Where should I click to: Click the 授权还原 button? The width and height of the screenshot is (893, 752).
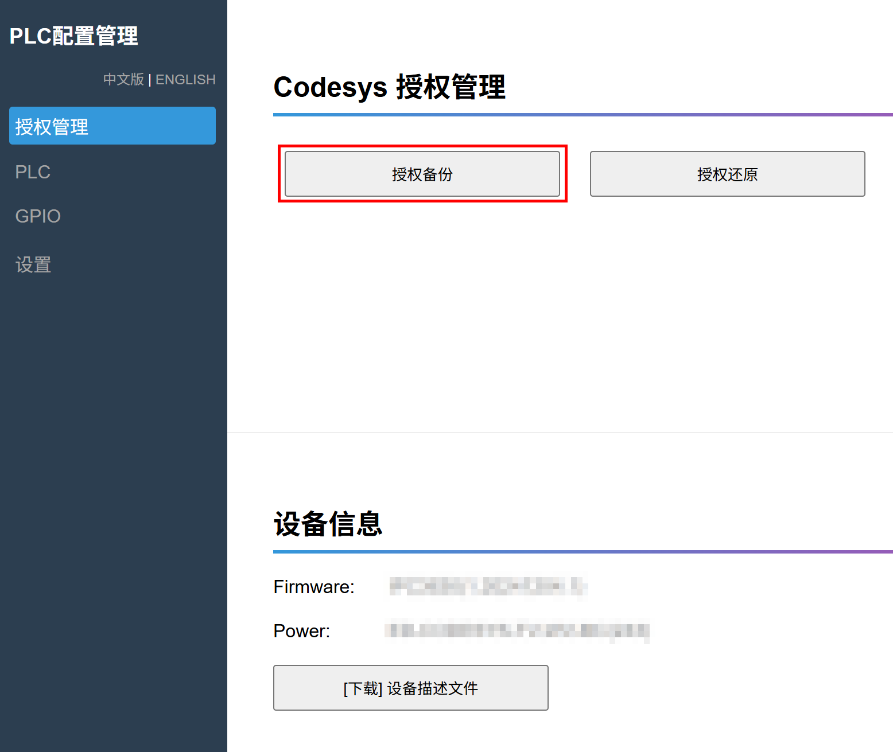[x=727, y=174]
